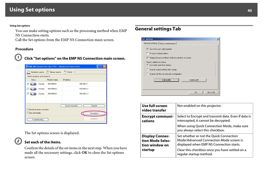The width and height of the screenshot is (268, 188).
Task: Confirm the Set options dialog with OK
Action: click(196, 92)
